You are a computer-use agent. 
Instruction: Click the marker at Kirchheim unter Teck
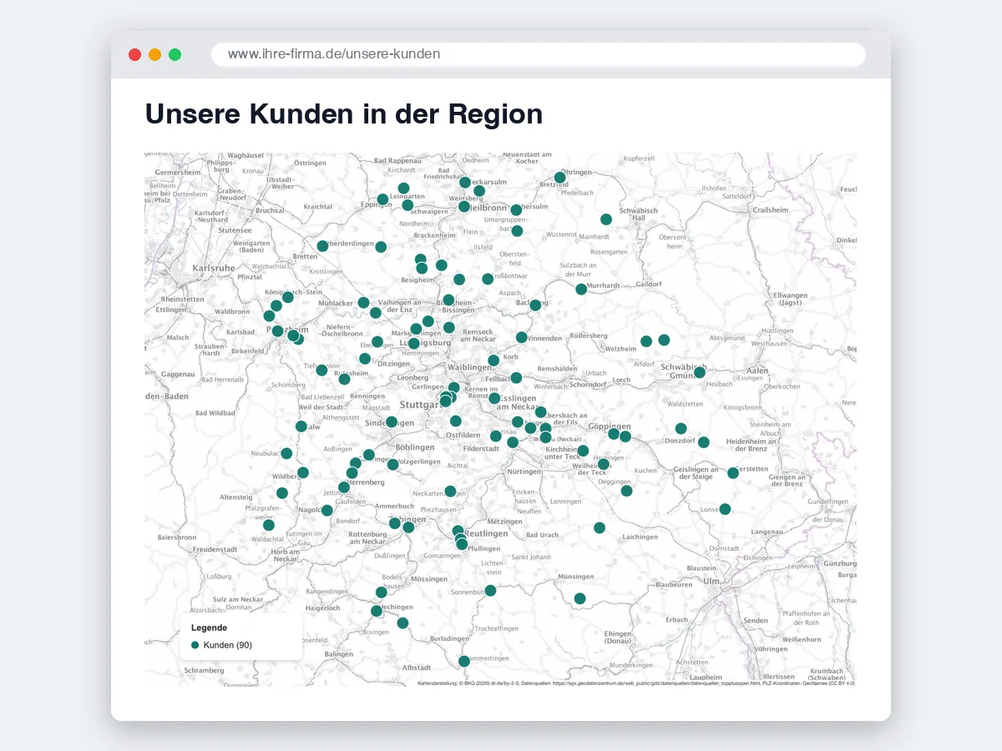(583, 451)
